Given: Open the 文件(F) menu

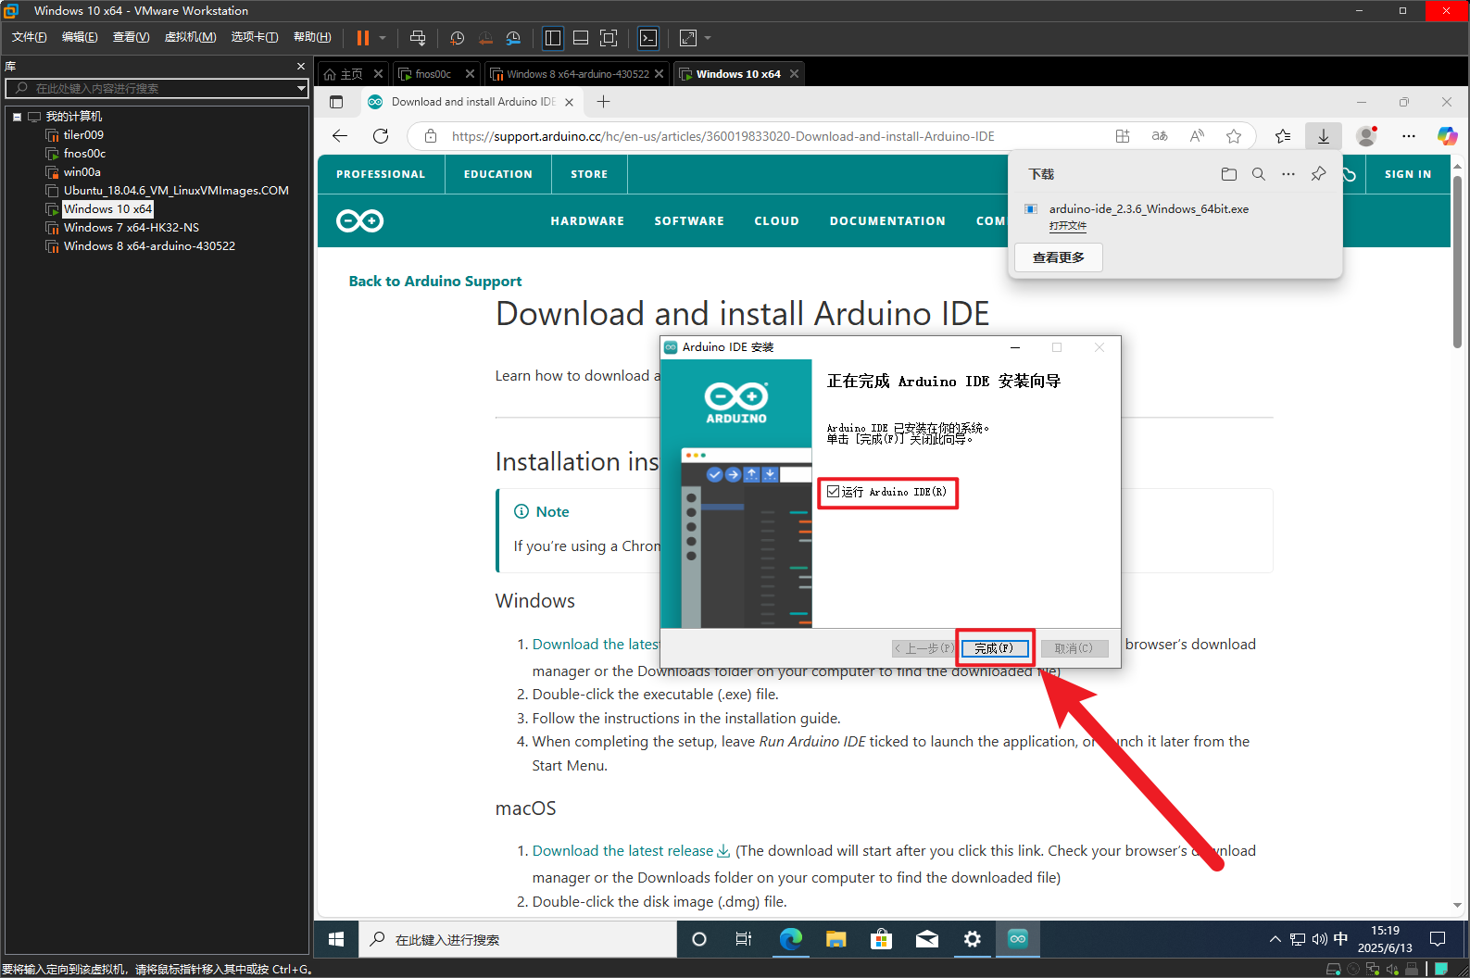Looking at the screenshot, I should tap(30, 37).
